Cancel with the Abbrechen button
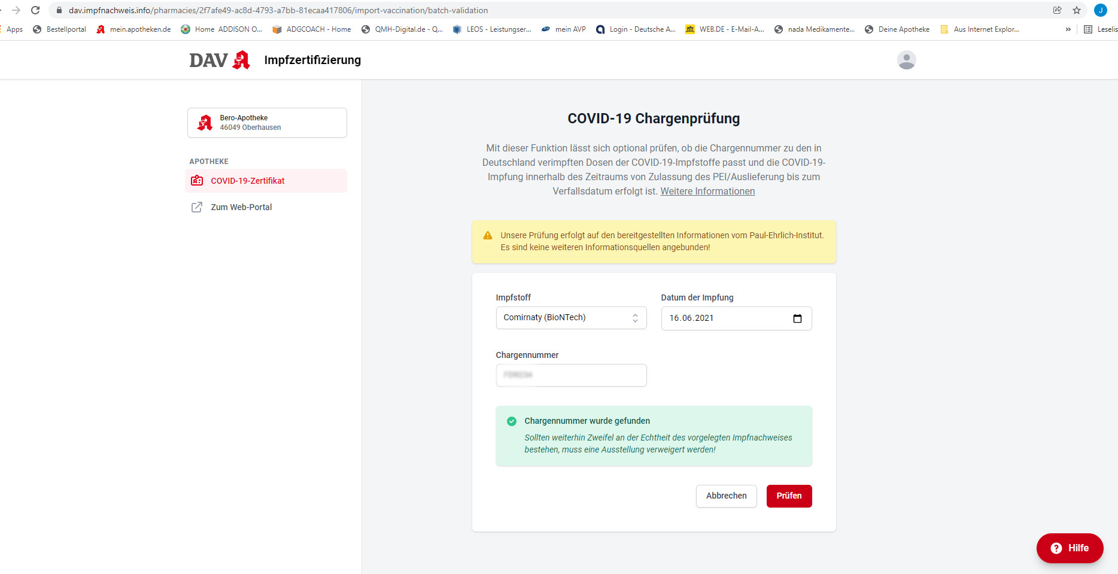The image size is (1118, 574). 726,496
